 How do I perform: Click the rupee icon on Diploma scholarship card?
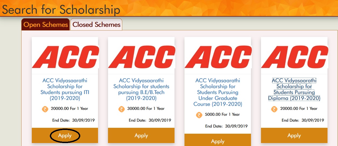pyautogui.click(x=274, y=109)
